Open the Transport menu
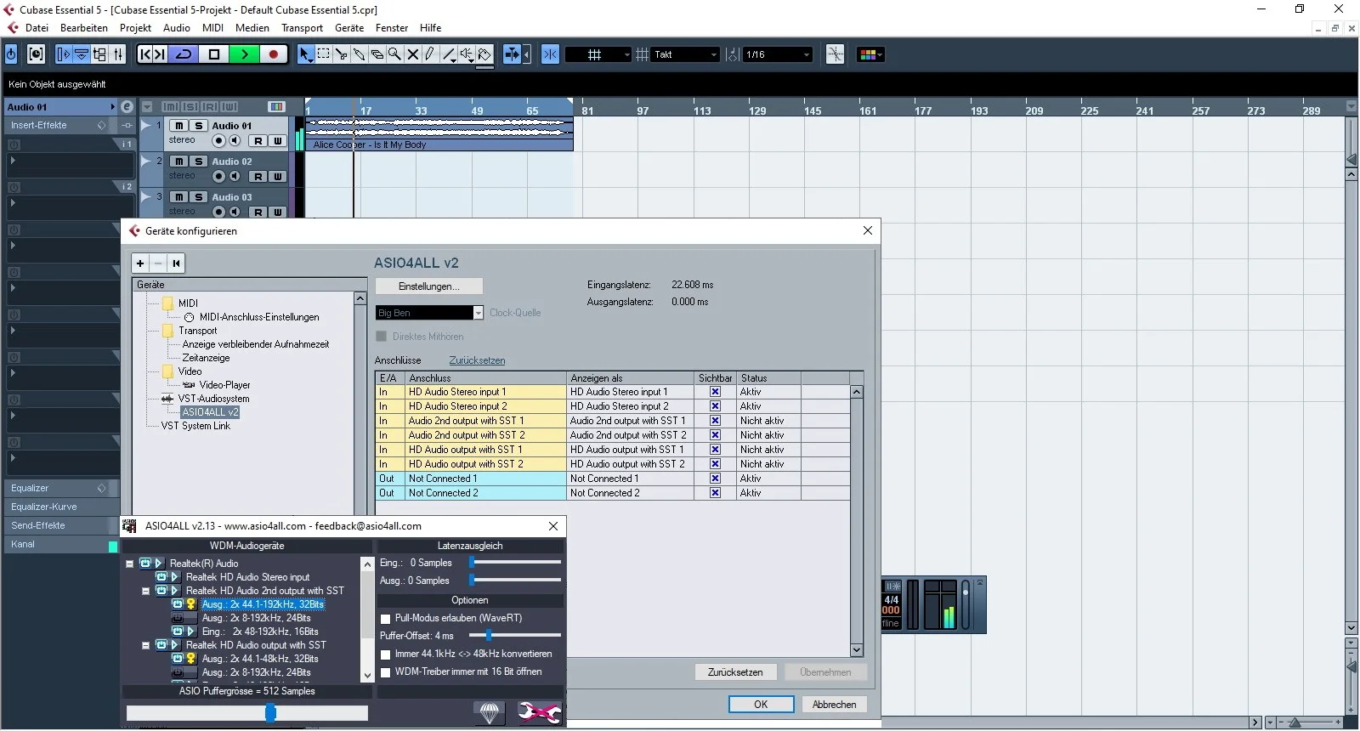The height and width of the screenshot is (731, 1360). [x=302, y=28]
